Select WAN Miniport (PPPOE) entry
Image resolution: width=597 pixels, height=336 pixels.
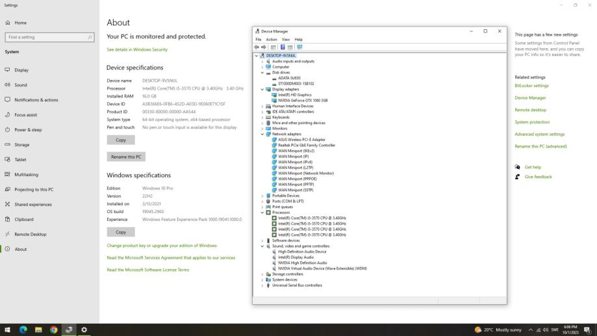[x=297, y=179]
